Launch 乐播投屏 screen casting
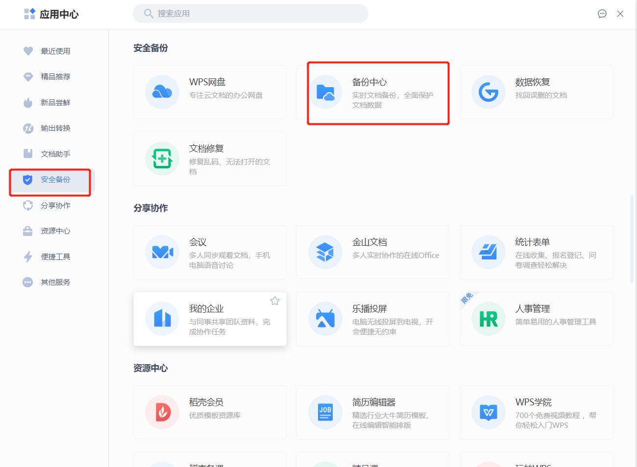This screenshot has height=467, width=637. (x=373, y=319)
